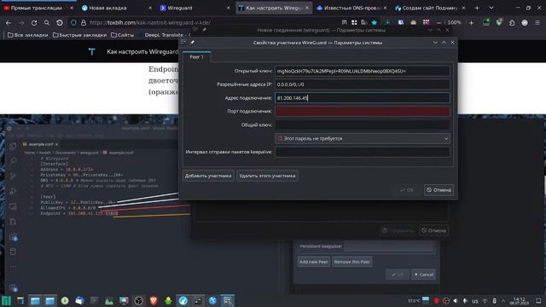Open the browser downloads arrow icon
This screenshot has width=546, height=307.
387,23
